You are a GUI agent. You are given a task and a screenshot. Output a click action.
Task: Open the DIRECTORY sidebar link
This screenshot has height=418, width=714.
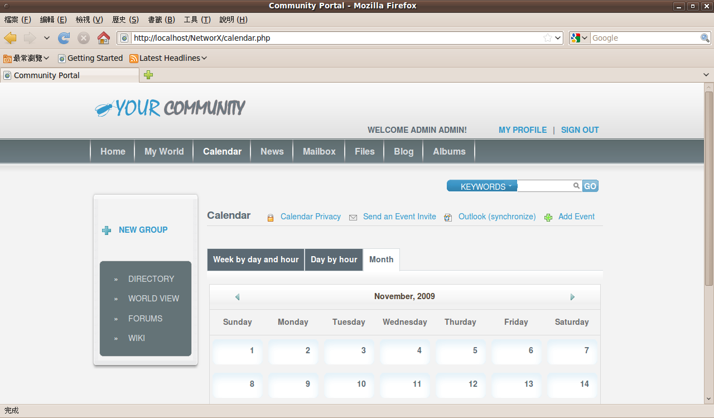pos(151,279)
